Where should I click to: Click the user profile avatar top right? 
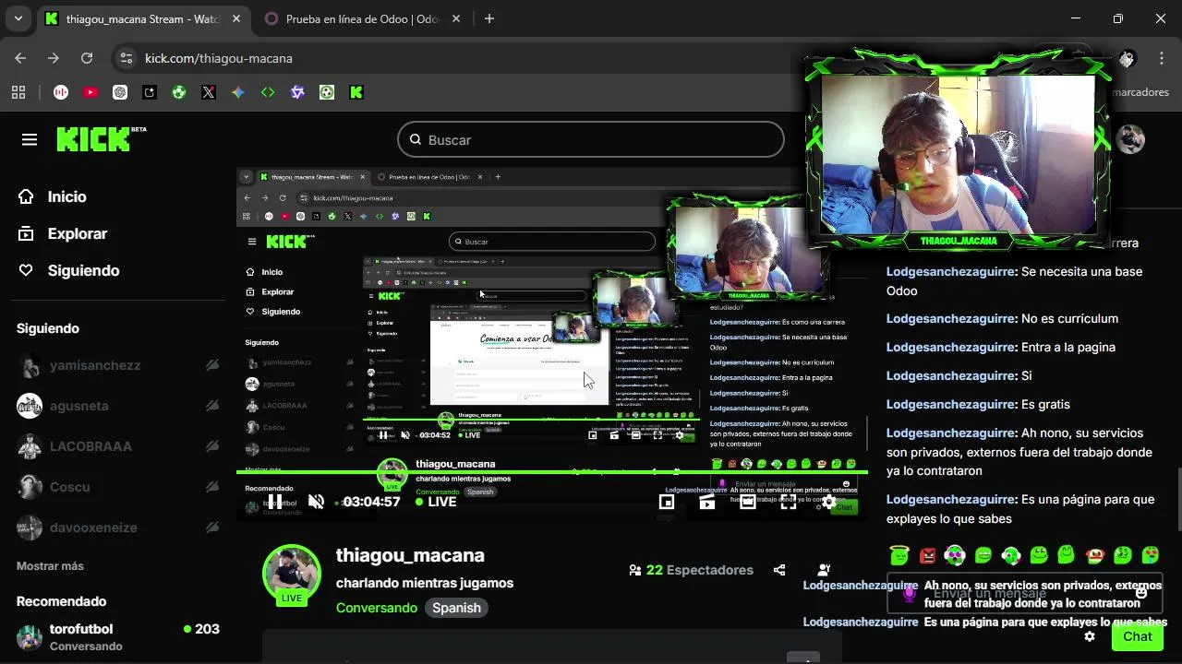click(x=1130, y=139)
